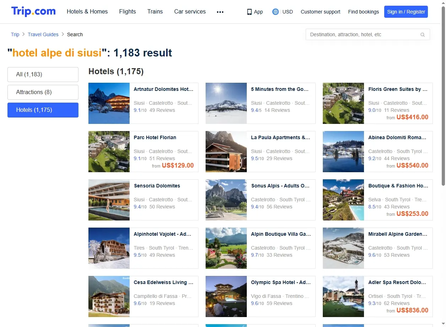Open Parc Hotel Florian thumbnail
The height and width of the screenshot is (327, 446).
pos(109,152)
